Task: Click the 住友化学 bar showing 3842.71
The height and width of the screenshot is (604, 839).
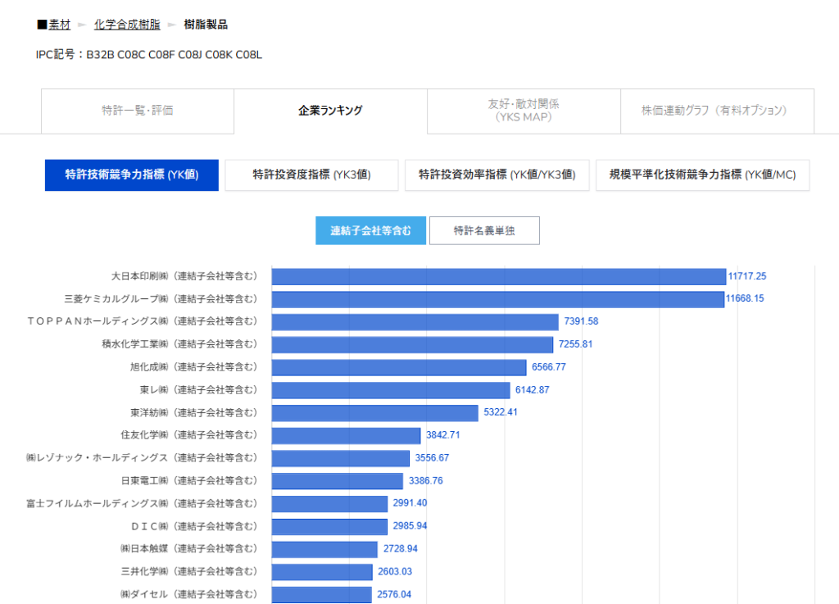Action: click(346, 435)
